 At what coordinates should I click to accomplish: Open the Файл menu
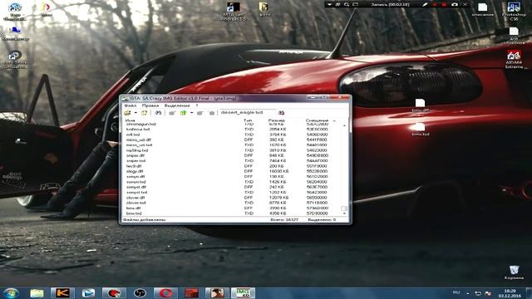pyautogui.click(x=131, y=105)
